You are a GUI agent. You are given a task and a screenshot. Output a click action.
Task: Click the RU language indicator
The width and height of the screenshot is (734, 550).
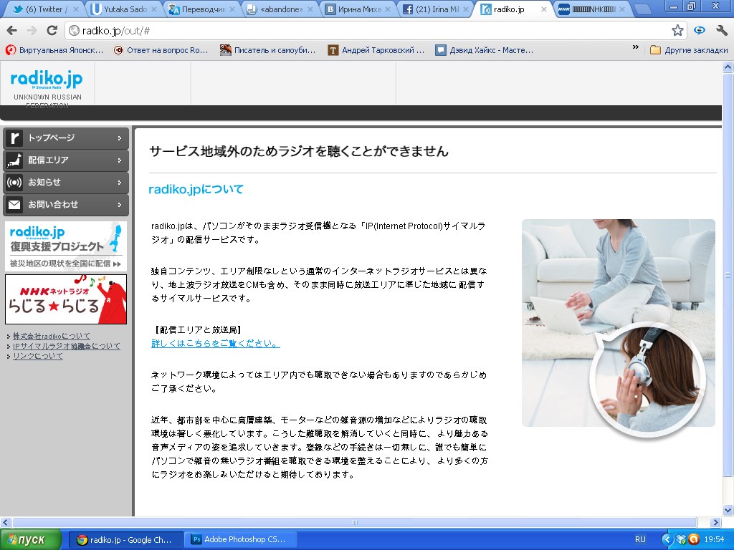(x=640, y=539)
